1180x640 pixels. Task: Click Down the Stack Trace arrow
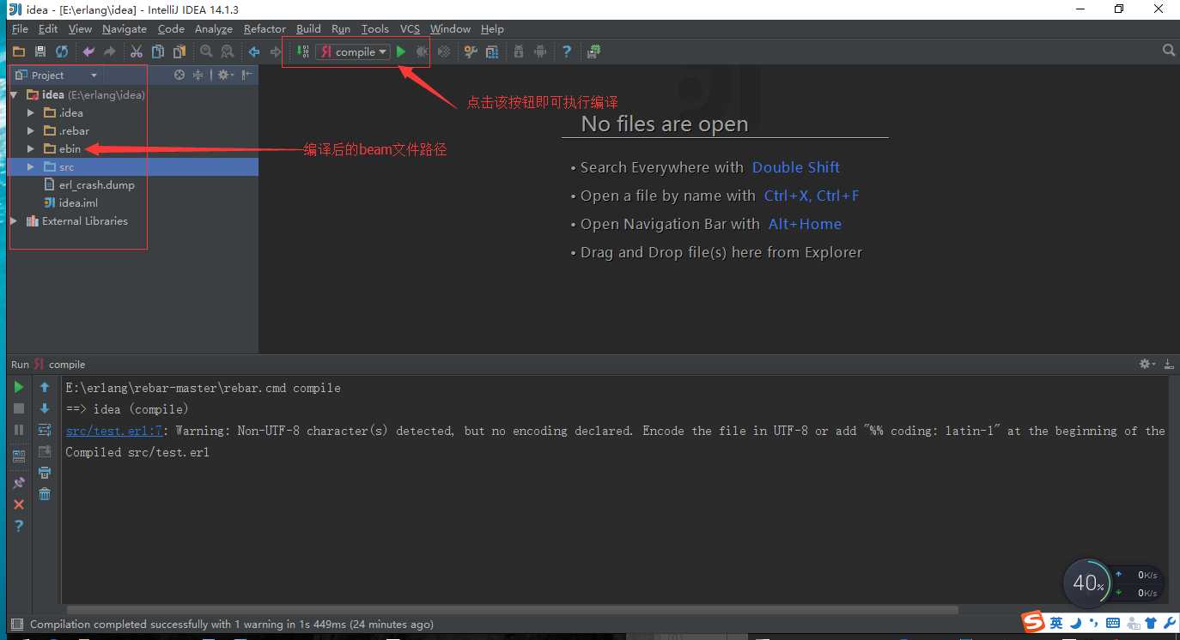tap(45, 409)
